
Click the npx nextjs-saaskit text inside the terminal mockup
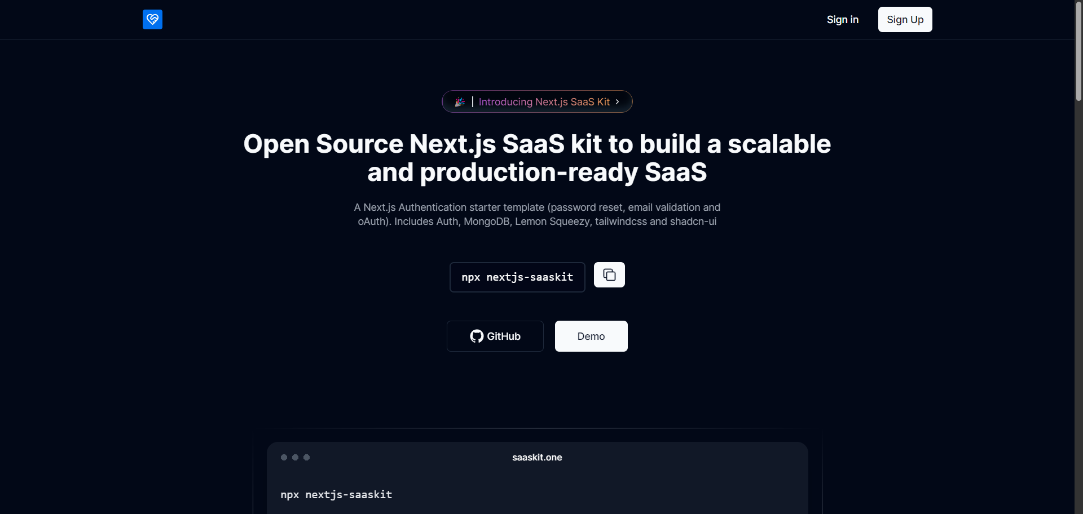336,494
